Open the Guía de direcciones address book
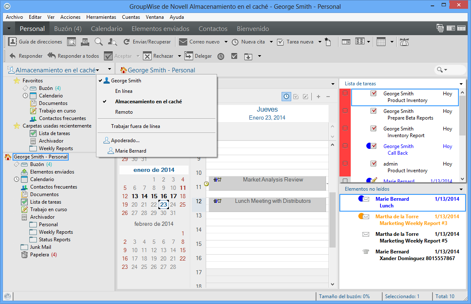The image size is (471, 304). click(x=35, y=42)
